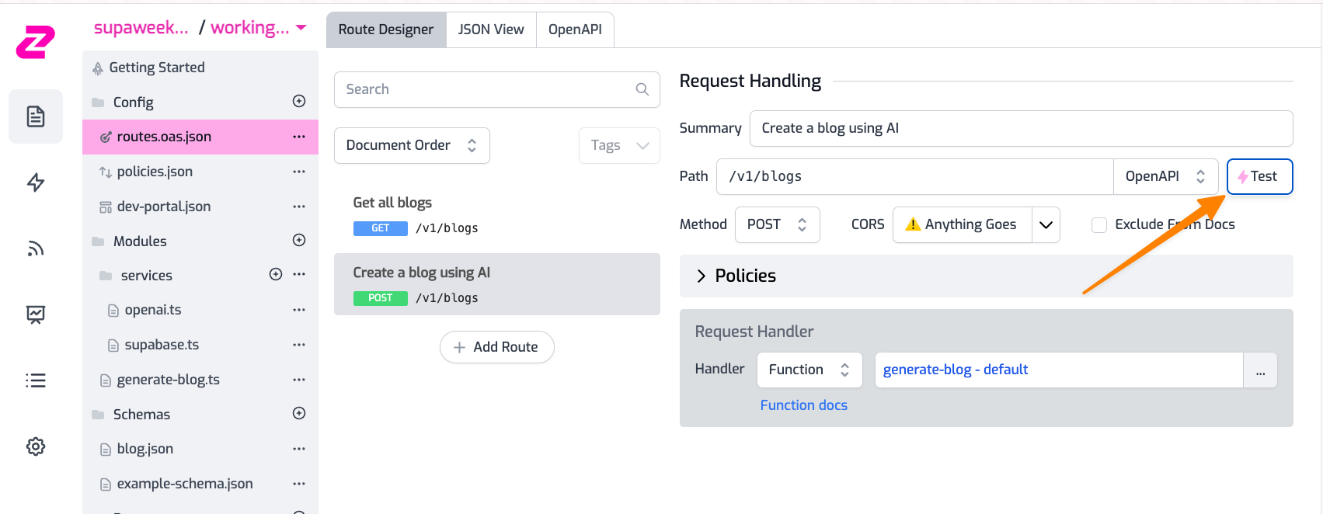Switch to the OpenAPI tab
Image resolution: width=1323 pixels, height=514 pixels.
(575, 30)
